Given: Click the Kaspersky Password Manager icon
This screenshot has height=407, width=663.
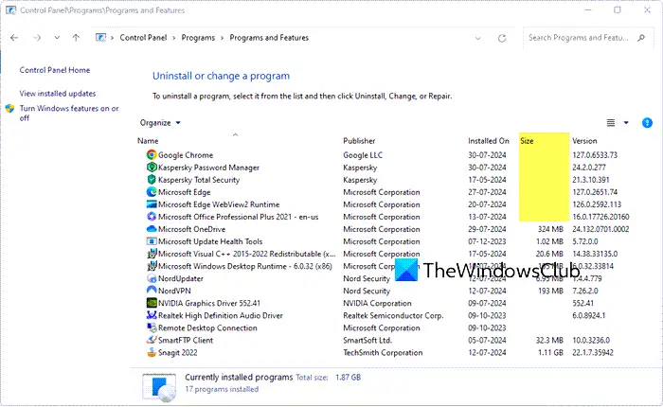Looking at the screenshot, I should pos(152,168).
